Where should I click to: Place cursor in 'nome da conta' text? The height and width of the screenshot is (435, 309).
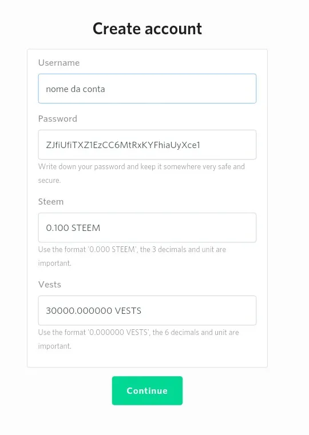(x=76, y=89)
